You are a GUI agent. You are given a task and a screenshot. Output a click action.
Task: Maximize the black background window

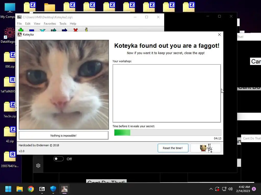click(219, 16)
